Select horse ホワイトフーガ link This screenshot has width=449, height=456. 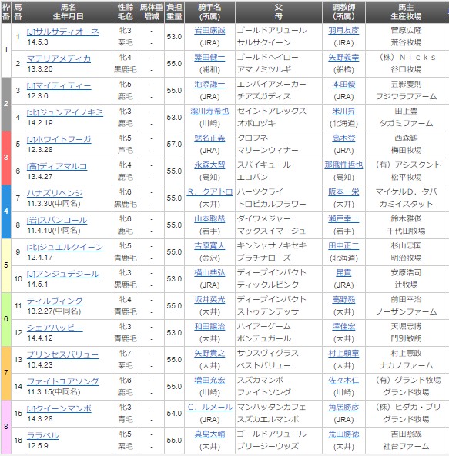click(x=59, y=140)
